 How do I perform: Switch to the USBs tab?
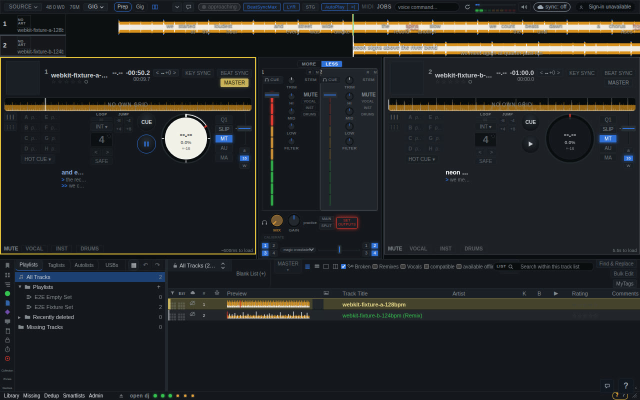pyautogui.click(x=112, y=265)
